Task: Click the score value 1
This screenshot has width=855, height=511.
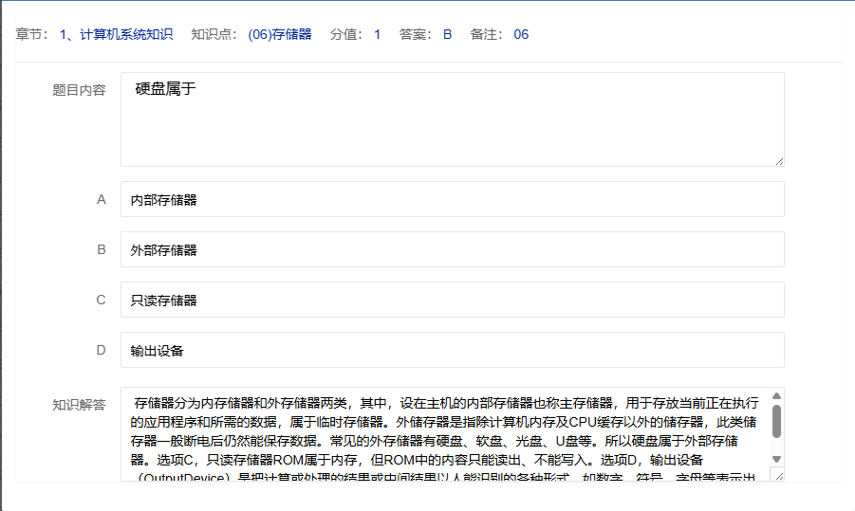Action: point(377,34)
